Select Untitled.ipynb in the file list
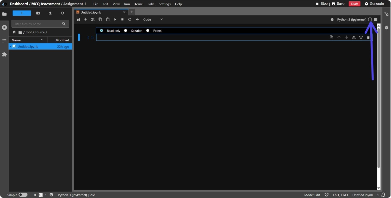 [x=41, y=46]
